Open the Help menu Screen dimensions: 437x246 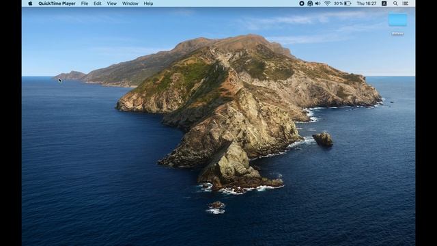pos(148,3)
